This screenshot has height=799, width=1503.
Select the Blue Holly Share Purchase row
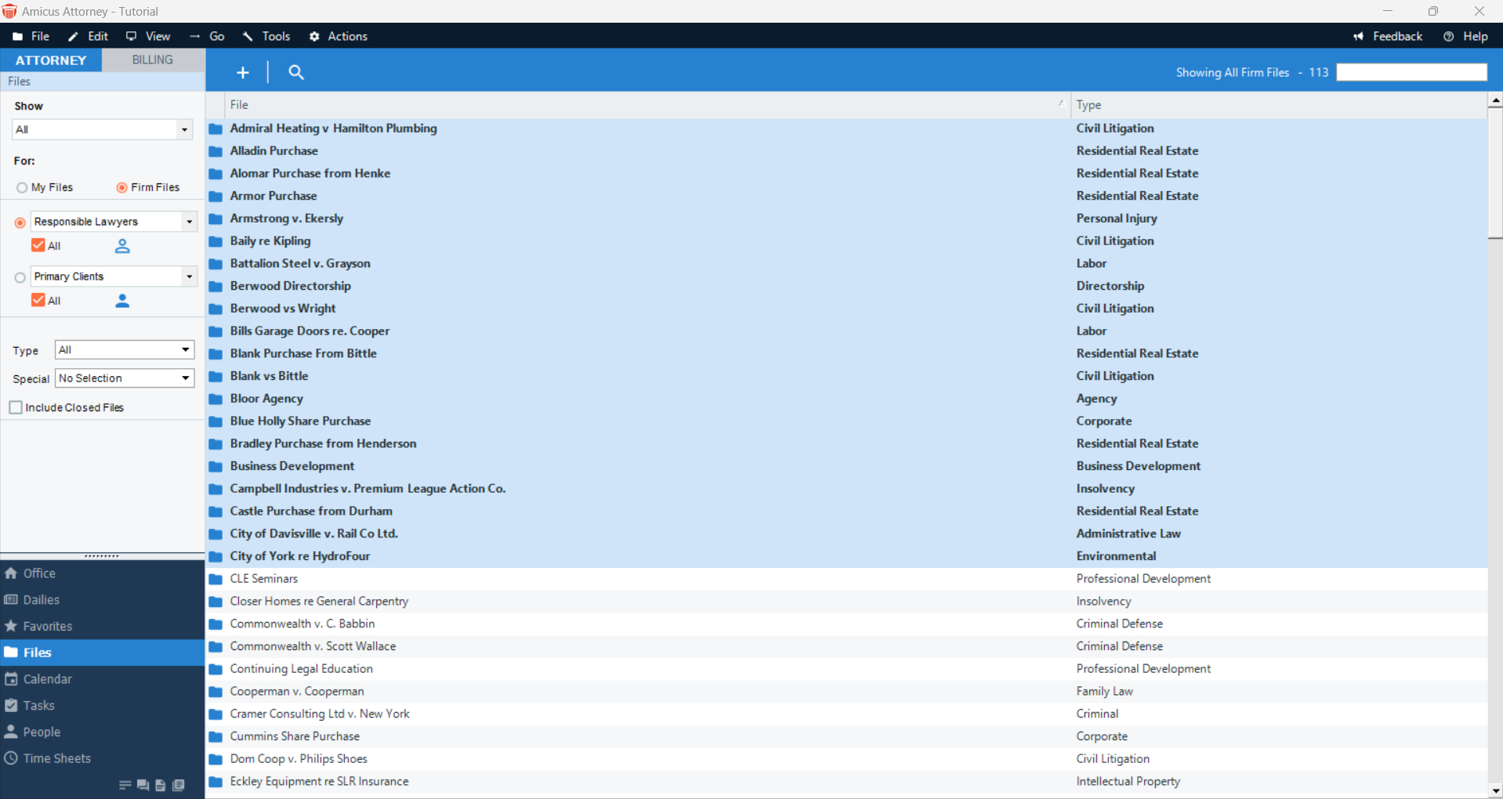[846, 421]
